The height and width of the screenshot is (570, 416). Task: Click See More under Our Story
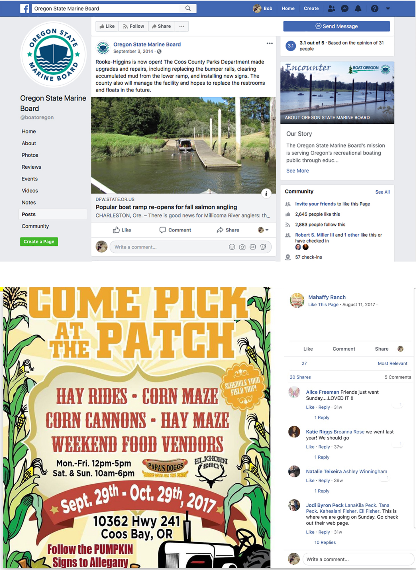click(x=297, y=171)
